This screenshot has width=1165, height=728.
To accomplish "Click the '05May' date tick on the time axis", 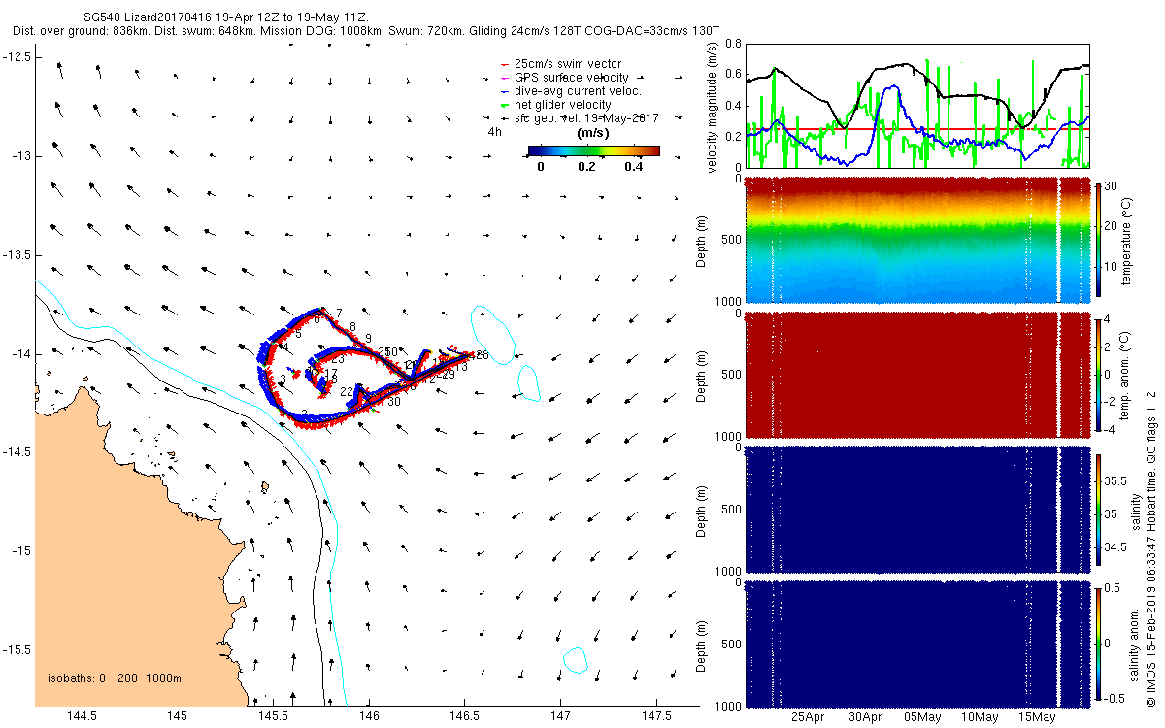I will tap(922, 717).
